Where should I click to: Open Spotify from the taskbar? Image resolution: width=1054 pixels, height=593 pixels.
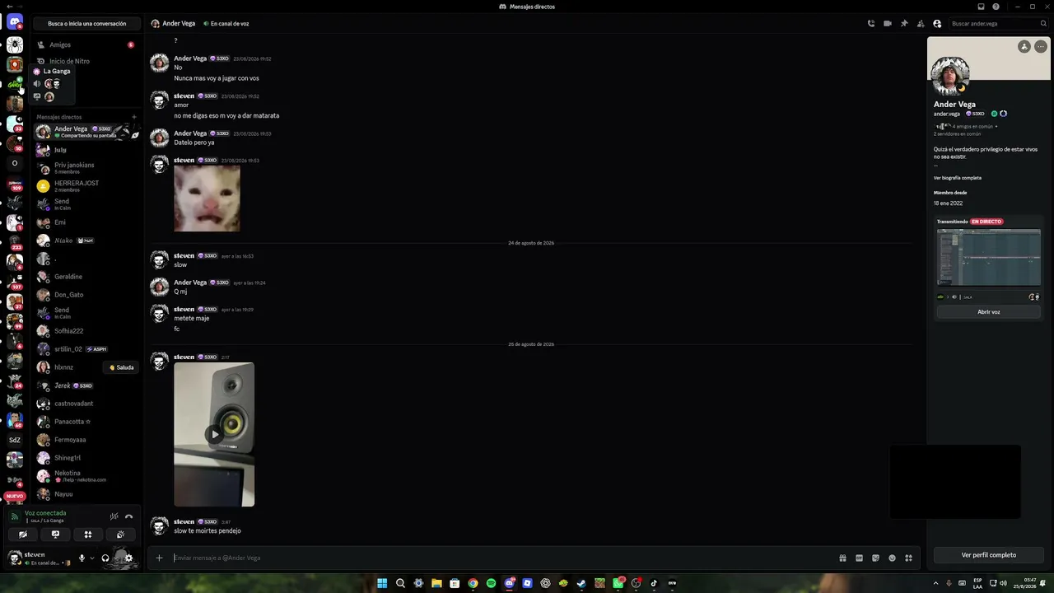491,583
